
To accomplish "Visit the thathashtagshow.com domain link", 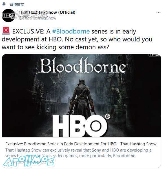I will click(x=31, y=162).
